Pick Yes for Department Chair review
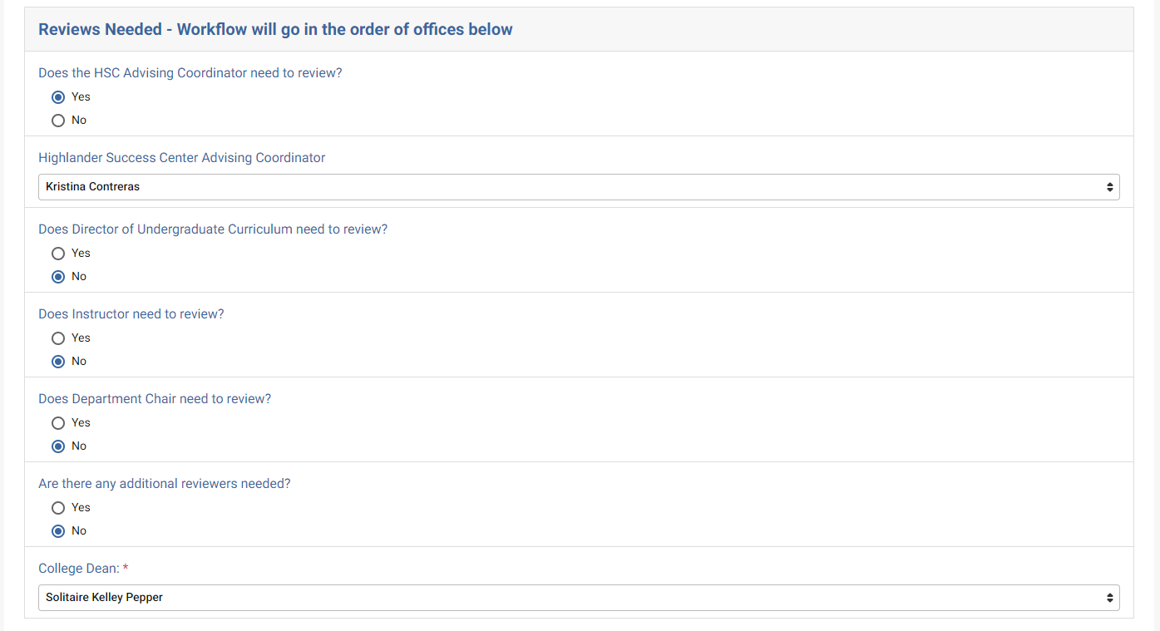 pos(58,423)
